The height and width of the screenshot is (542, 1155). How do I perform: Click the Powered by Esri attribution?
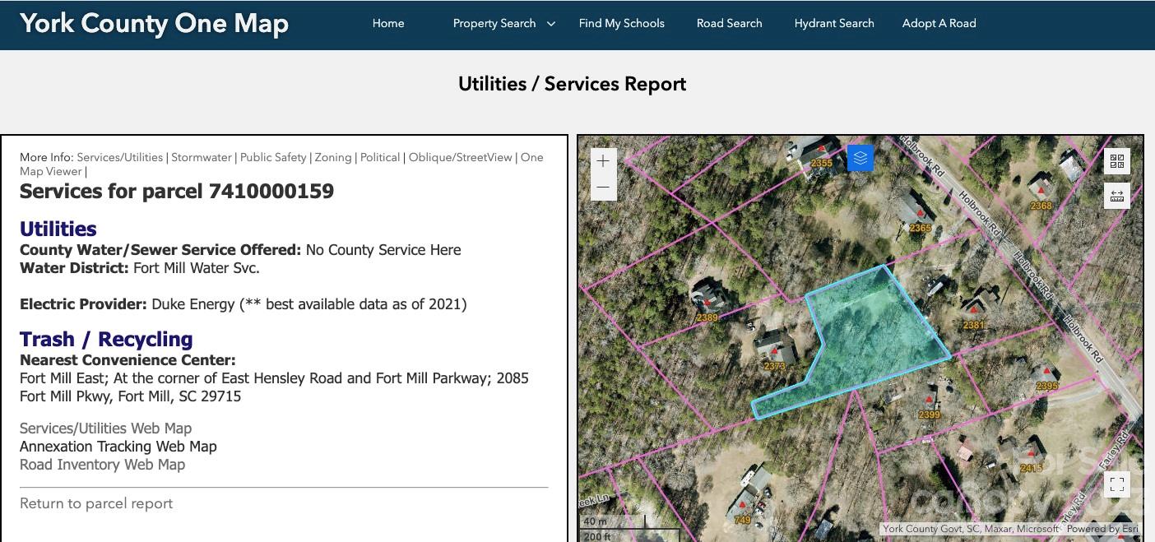click(x=1102, y=529)
